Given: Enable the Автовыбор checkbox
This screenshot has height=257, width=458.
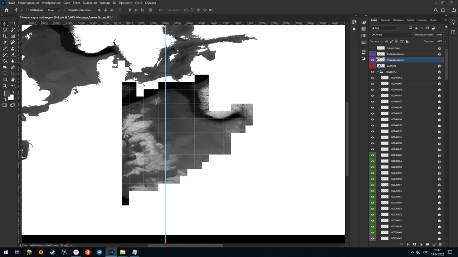Looking at the screenshot, I should pyautogui.click(x=27, y=10).
